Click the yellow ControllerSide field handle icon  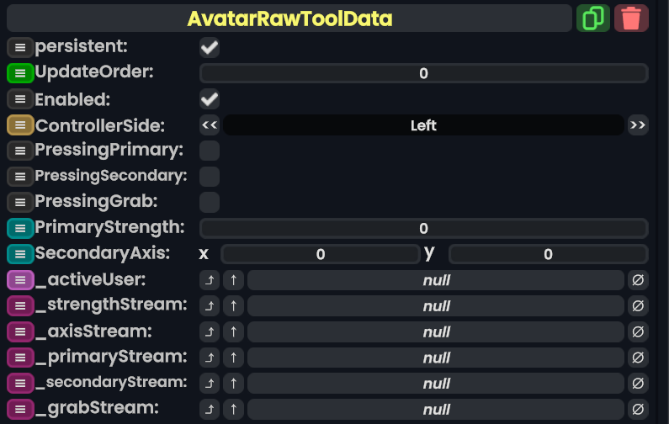[x=20, y=126]
